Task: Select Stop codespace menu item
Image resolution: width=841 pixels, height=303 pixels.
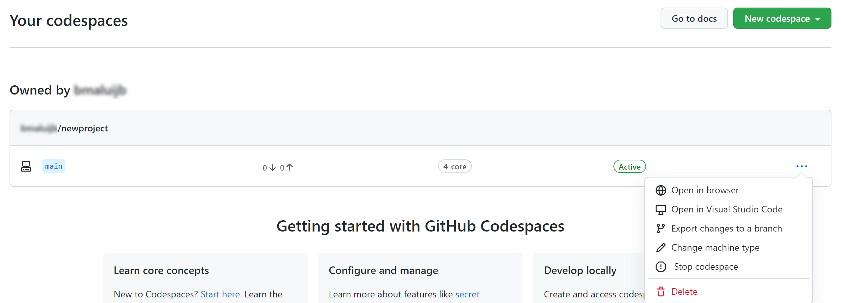Action: (728, 267)
